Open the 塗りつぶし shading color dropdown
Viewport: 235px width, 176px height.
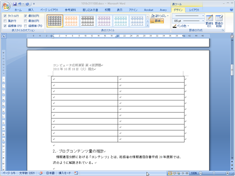[168, 16]
